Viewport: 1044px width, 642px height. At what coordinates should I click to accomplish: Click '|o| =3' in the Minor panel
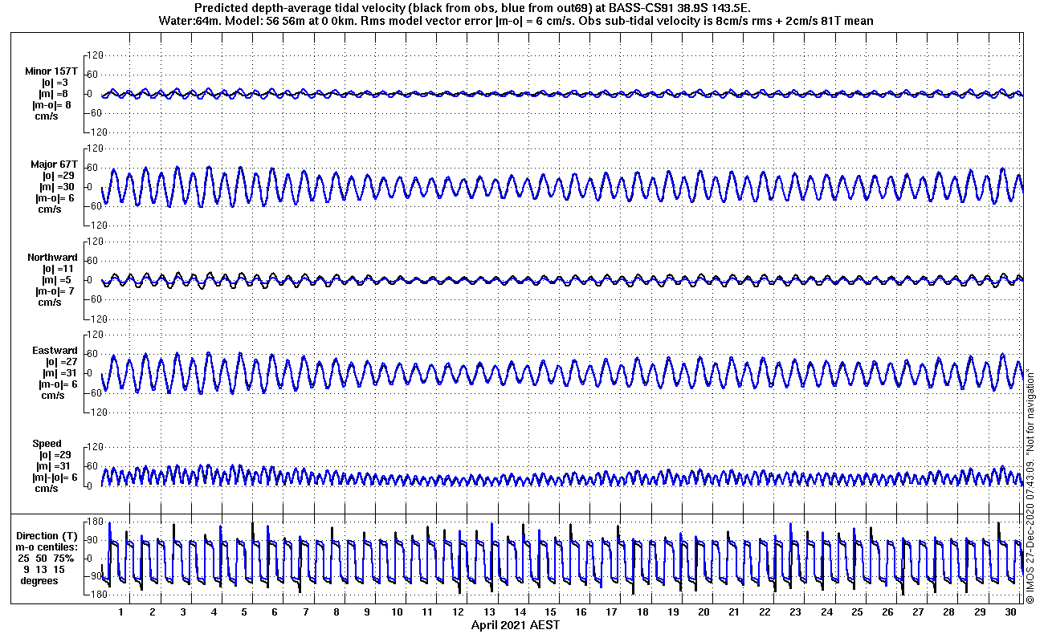click(55, 83)
